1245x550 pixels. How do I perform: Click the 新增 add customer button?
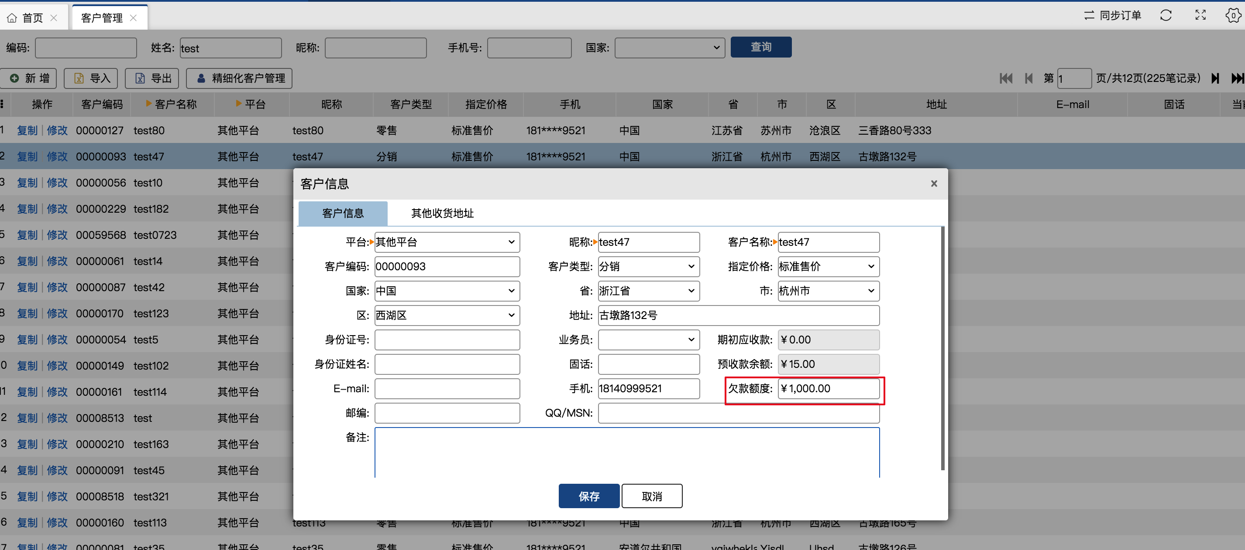point(29,78)
